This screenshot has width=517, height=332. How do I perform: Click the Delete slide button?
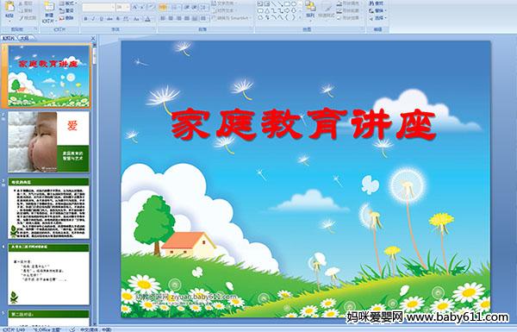[x=66, y=18]
